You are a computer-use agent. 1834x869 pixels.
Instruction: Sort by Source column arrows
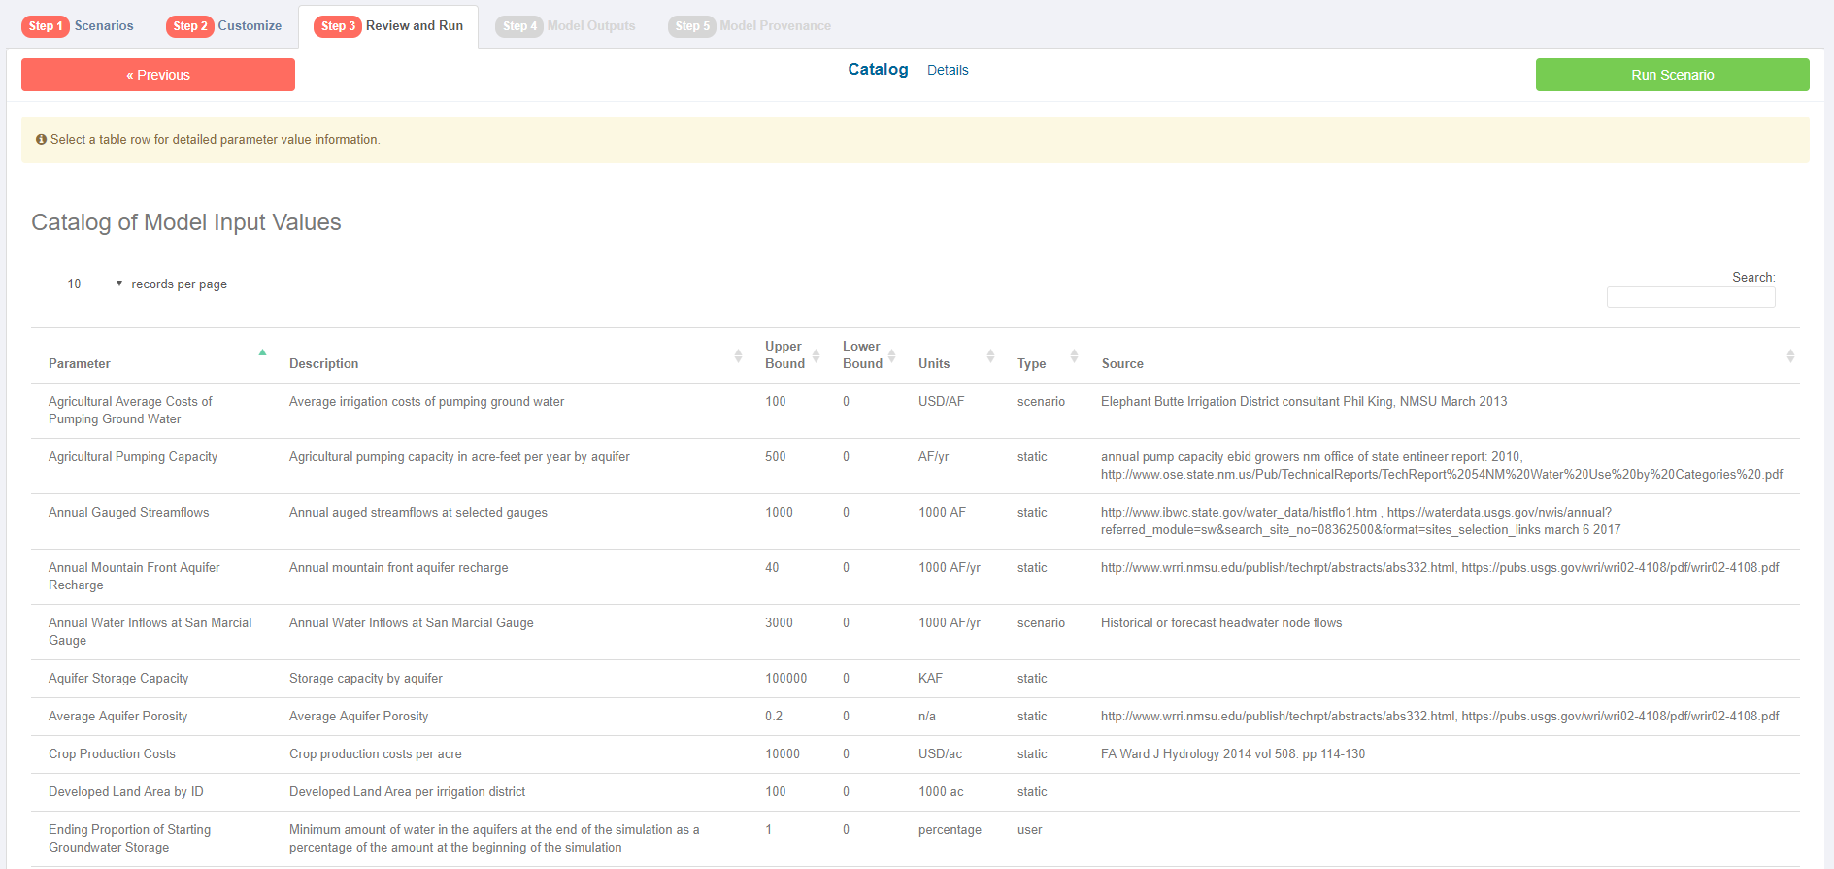(1790, 355)
